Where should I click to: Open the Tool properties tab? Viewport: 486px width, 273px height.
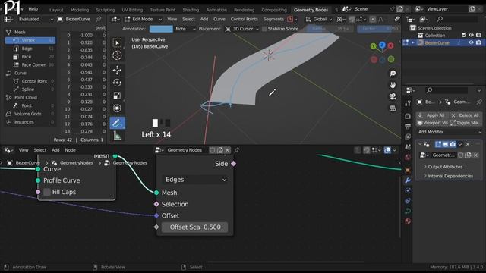click(408, 103)
